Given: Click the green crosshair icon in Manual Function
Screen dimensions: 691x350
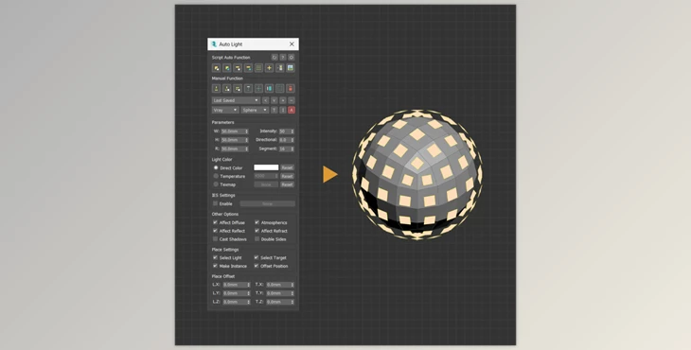Looking at the screenshot, I should click(258, 89).
